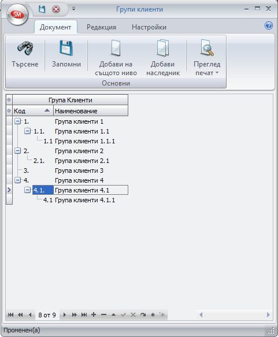Switch to the Редакция tab
Viewport: 278px width, 337px height.
pyautogui.click(x=101, y=27)
